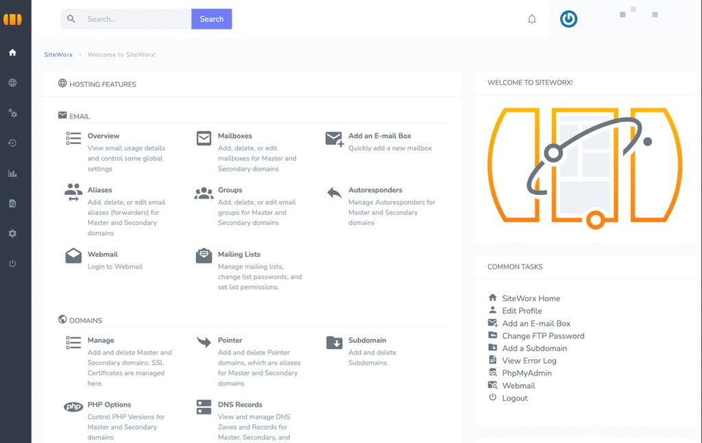Open the globe icon in the left sidebar
Screen dimensions: 702x443
12,83
